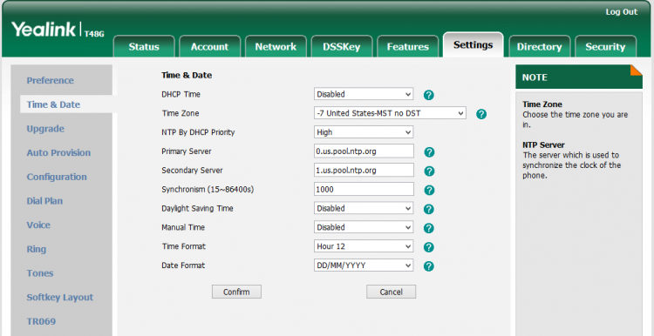The height and width of the screenshot is (336, 654).
Task: Open the Date Format dropdown
Action: (x=364, y=265)
